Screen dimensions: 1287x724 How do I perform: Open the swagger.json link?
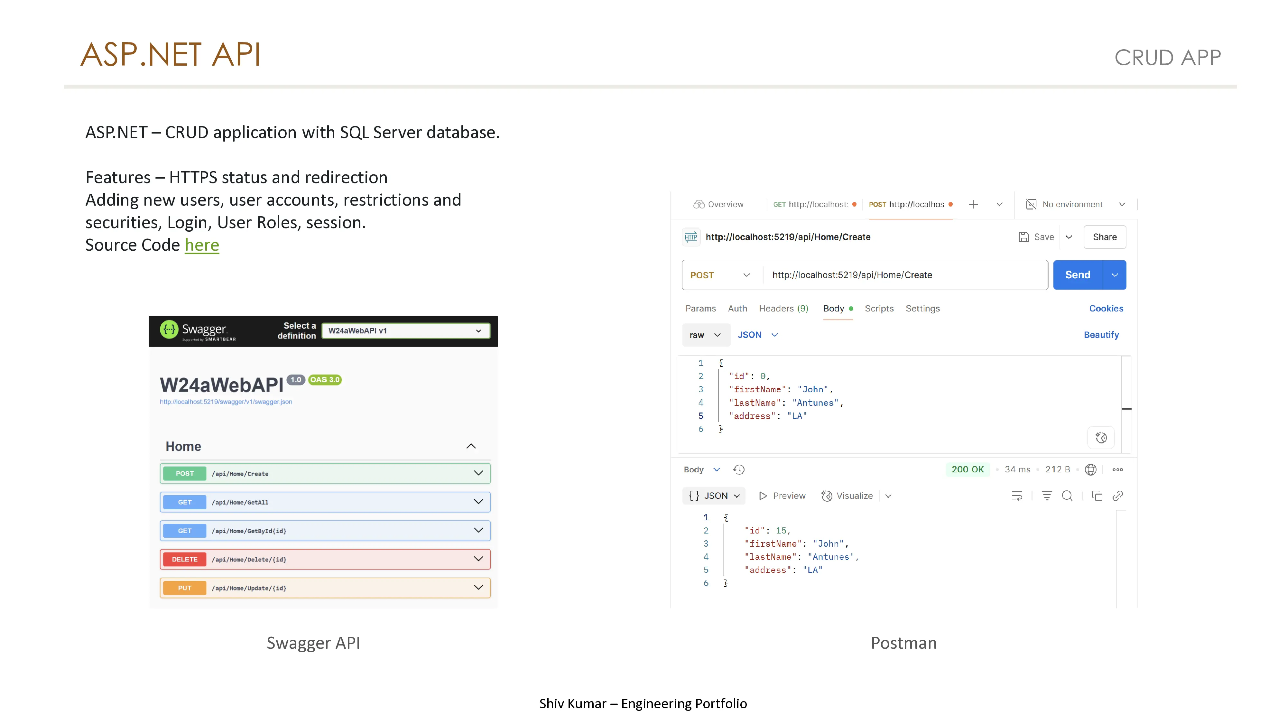click(x=226, y=402)
